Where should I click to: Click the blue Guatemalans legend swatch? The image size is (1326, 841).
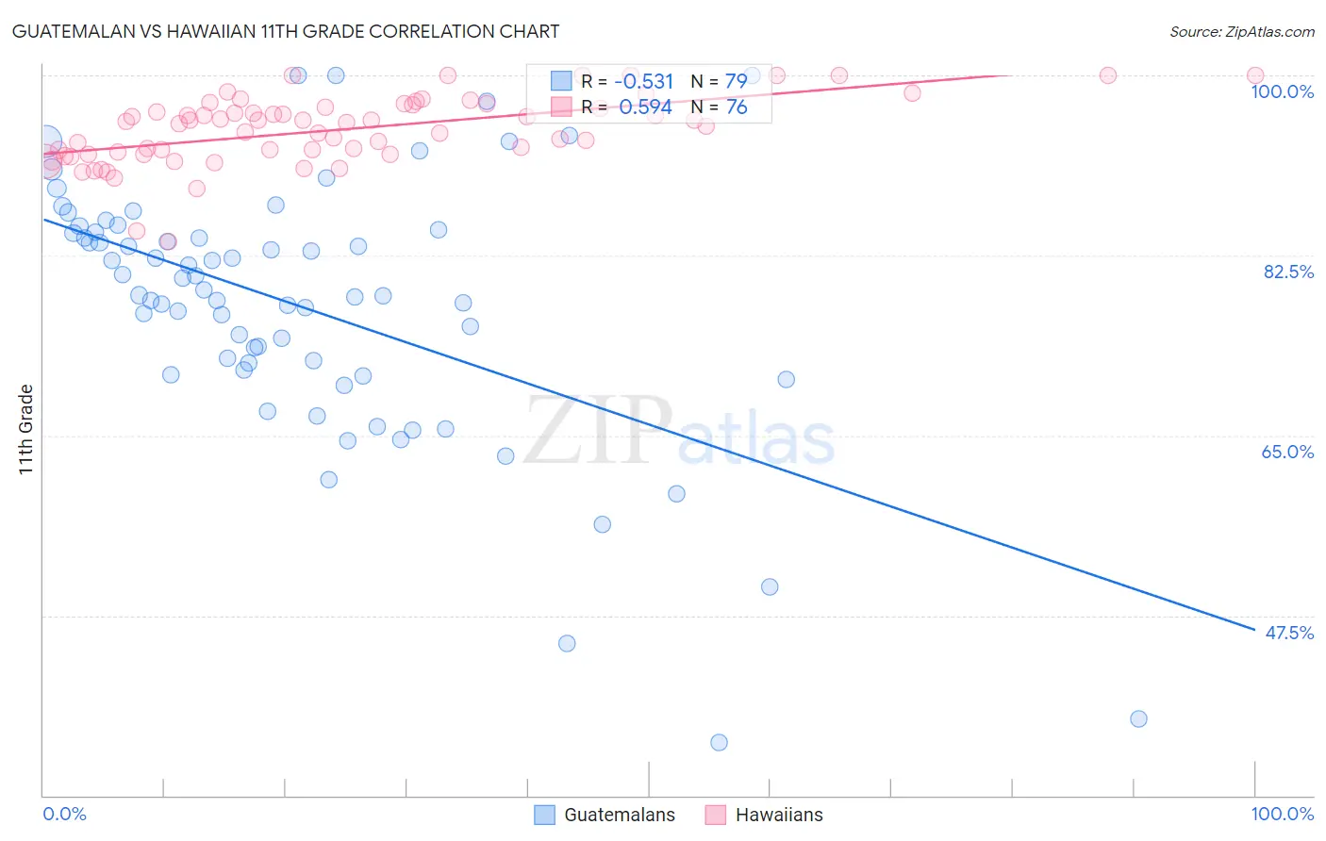(544, 815)
